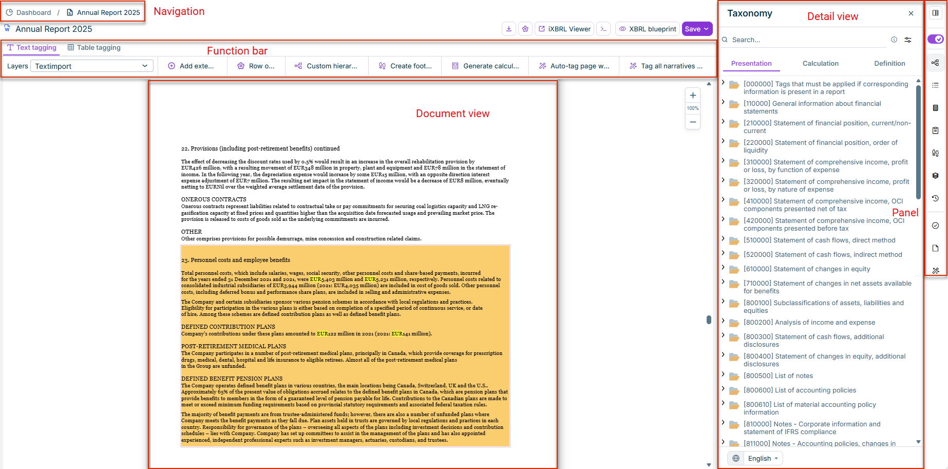Open the validation checkmark panel icon

click(x=936, y=226)
